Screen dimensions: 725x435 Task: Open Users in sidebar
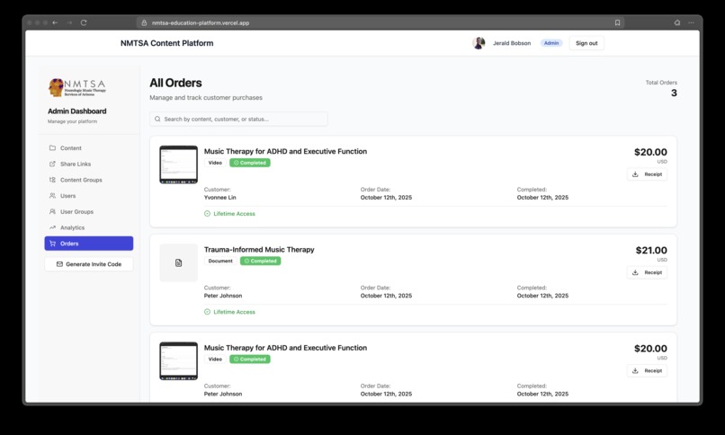pos(89,196)
